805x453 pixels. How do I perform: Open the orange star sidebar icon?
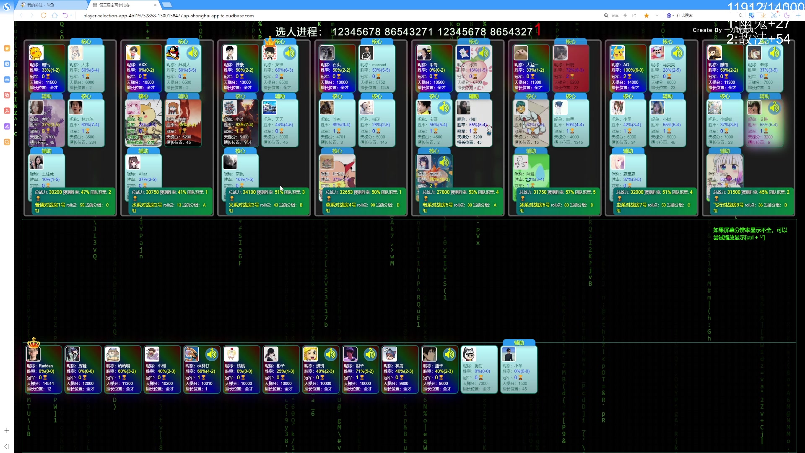tap(7, 48)
